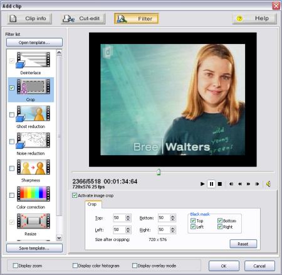Click the Open template button
Screen dimensions: 282x275
coord(34,43)
